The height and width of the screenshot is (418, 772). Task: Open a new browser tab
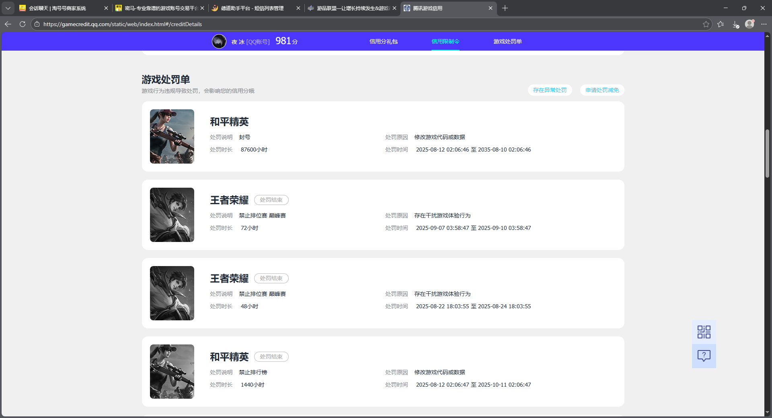[505, 8]
